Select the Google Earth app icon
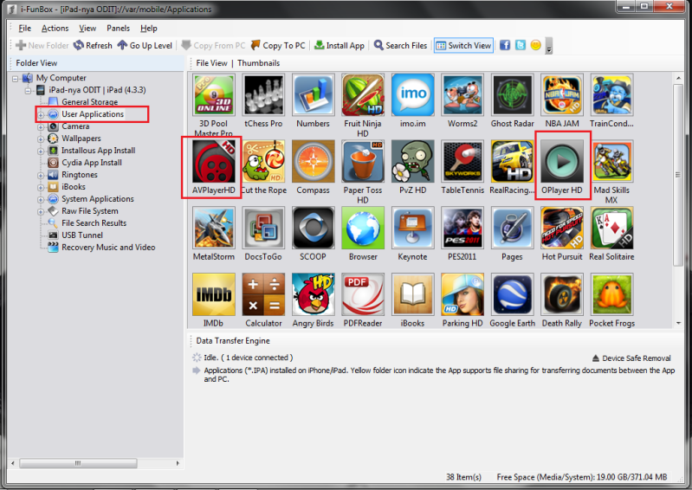This screenshot has width=692, height=490. pyautogui.click(x=513, y=294)
